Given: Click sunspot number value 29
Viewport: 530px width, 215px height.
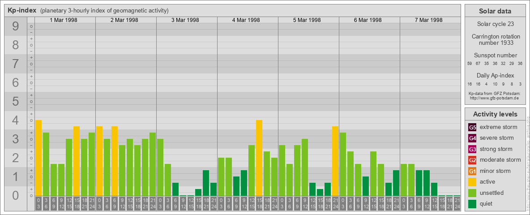Looking at the screenshot, I should (x=512, y=64).
